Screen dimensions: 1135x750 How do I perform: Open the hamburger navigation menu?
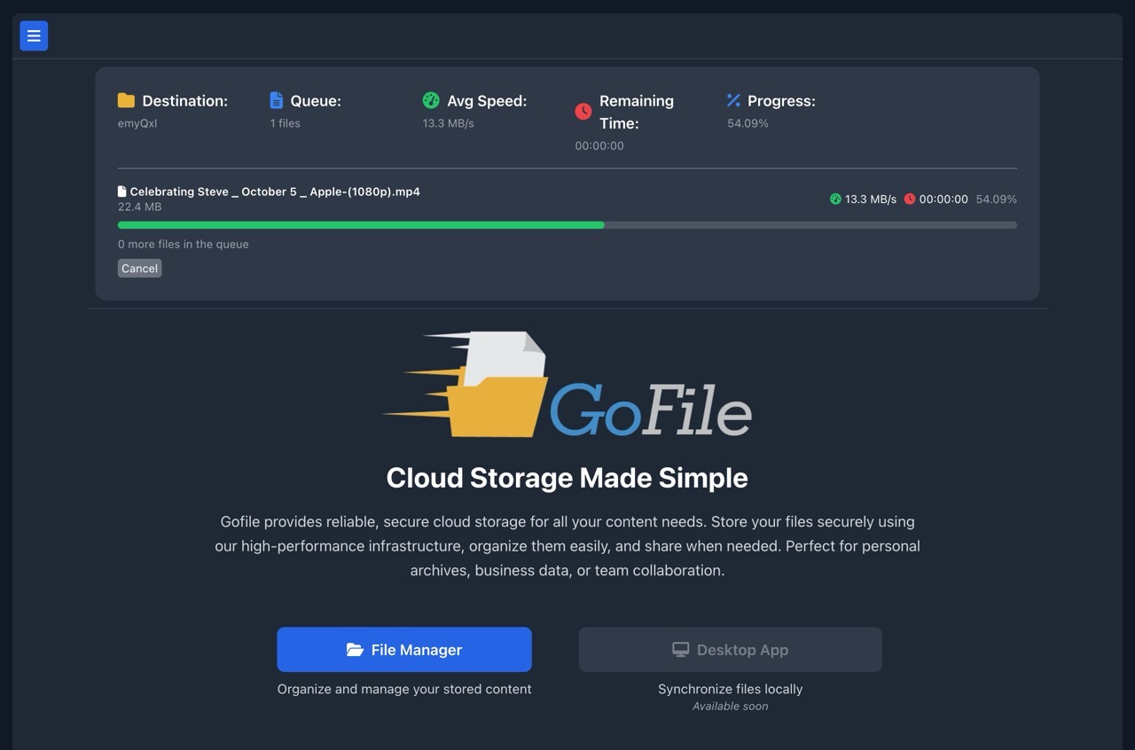tap(34, 35)
